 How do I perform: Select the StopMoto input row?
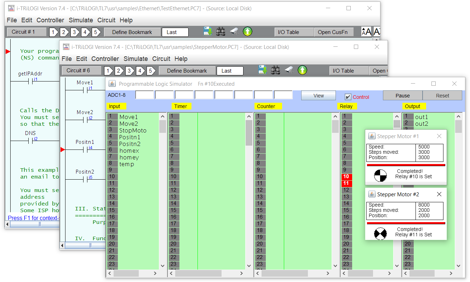coord(133,130)
